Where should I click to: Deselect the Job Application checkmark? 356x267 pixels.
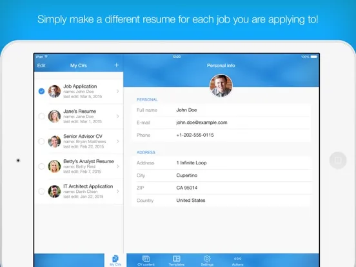click(41, 92)
